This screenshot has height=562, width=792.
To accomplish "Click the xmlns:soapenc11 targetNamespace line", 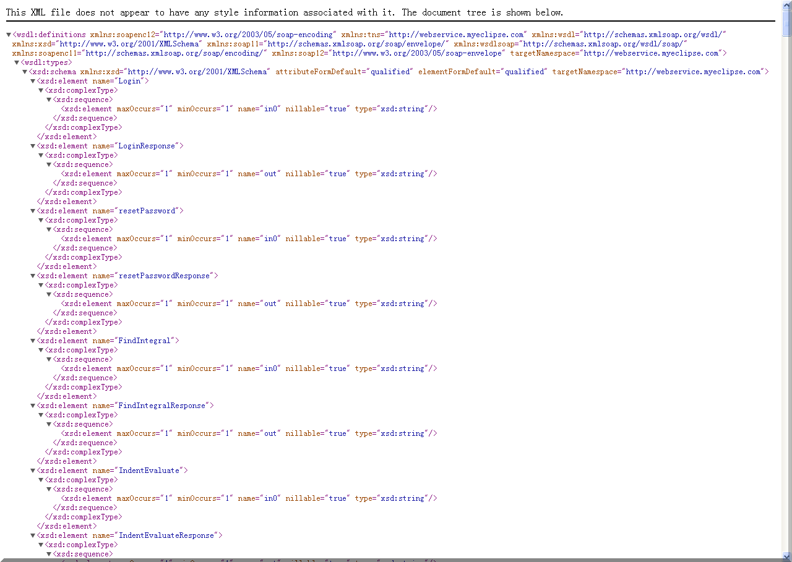I will [369, 53].
